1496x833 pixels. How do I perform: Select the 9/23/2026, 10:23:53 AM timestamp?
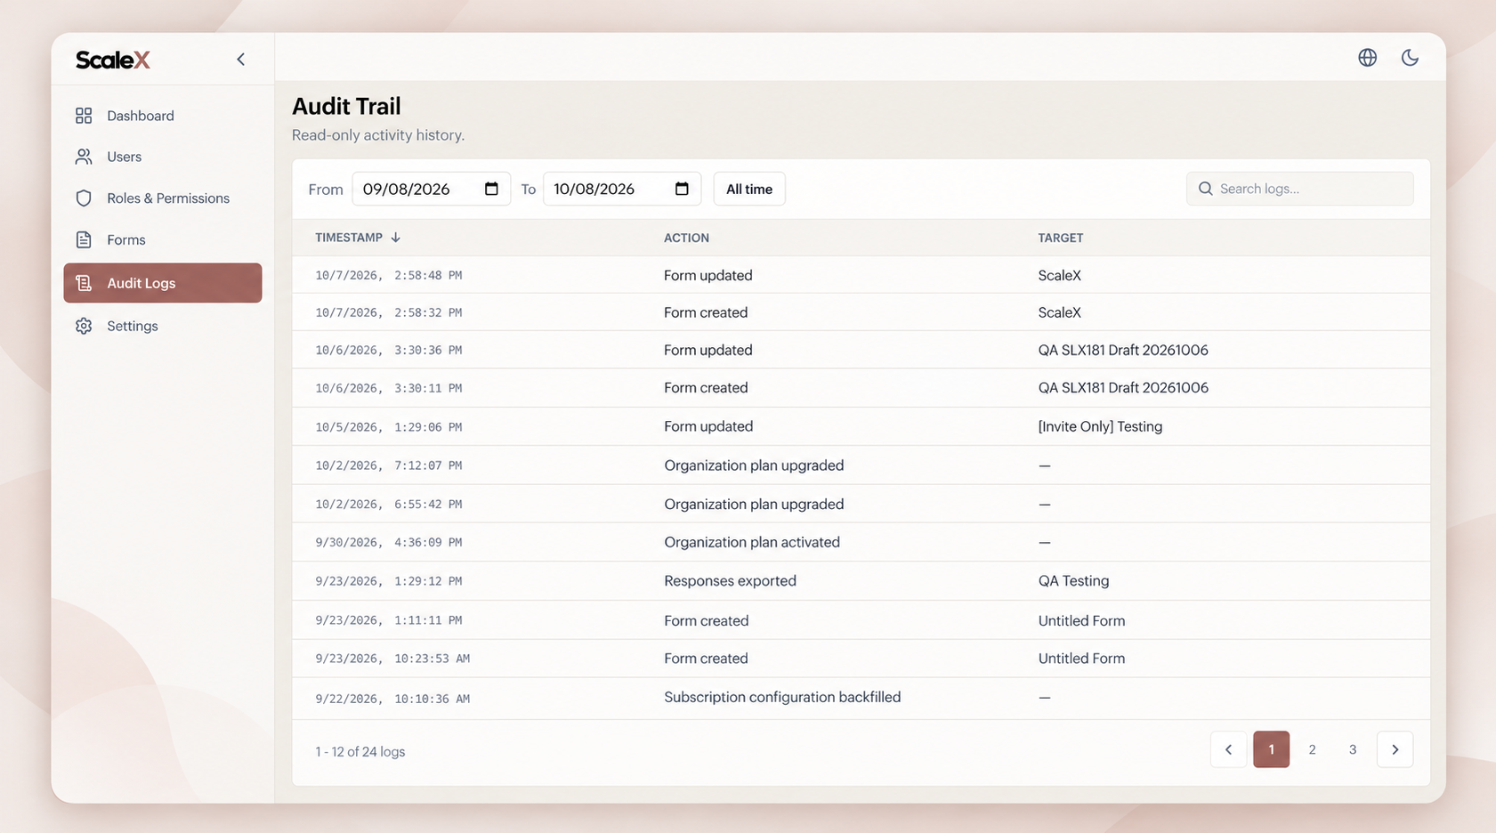coord(392,659)
